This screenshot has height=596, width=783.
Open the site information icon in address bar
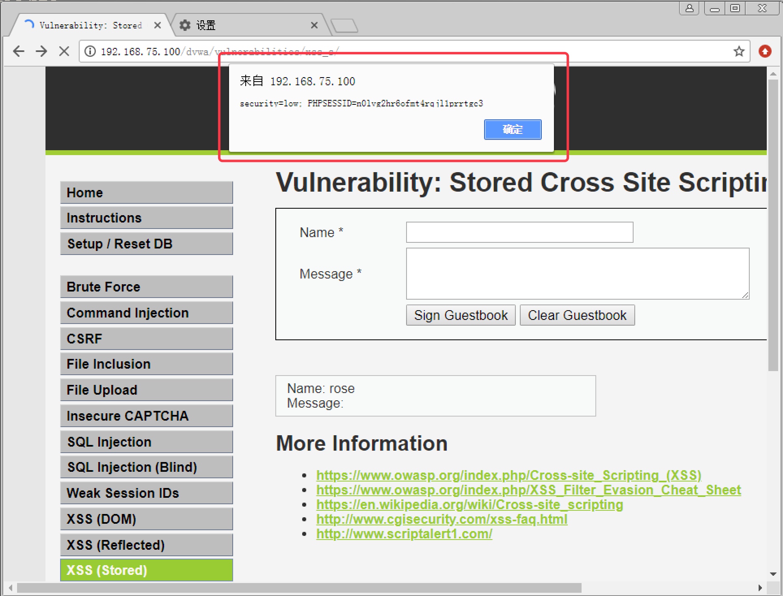90,51
